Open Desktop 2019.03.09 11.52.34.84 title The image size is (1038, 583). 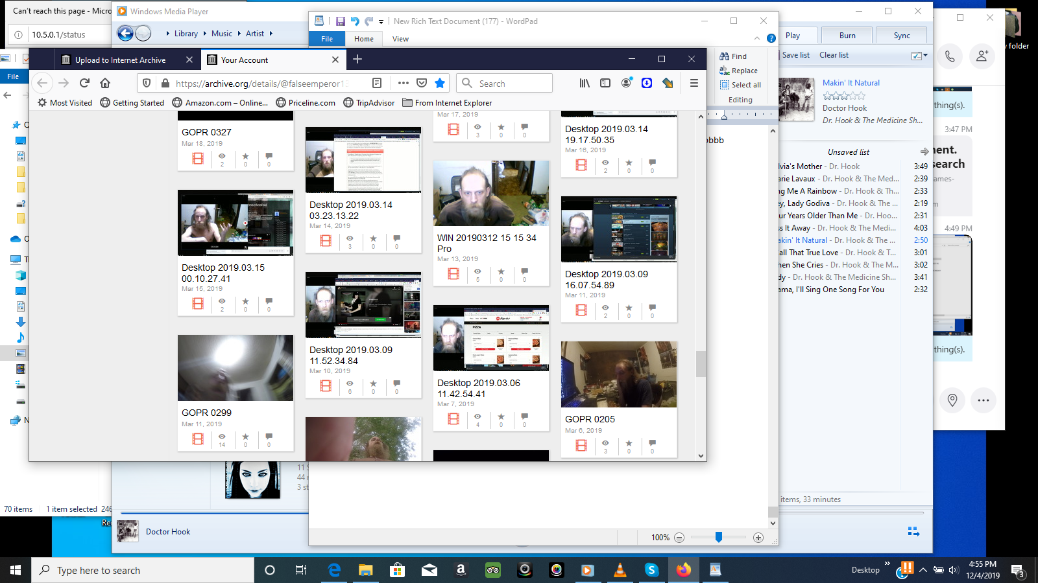click(351, 355)
